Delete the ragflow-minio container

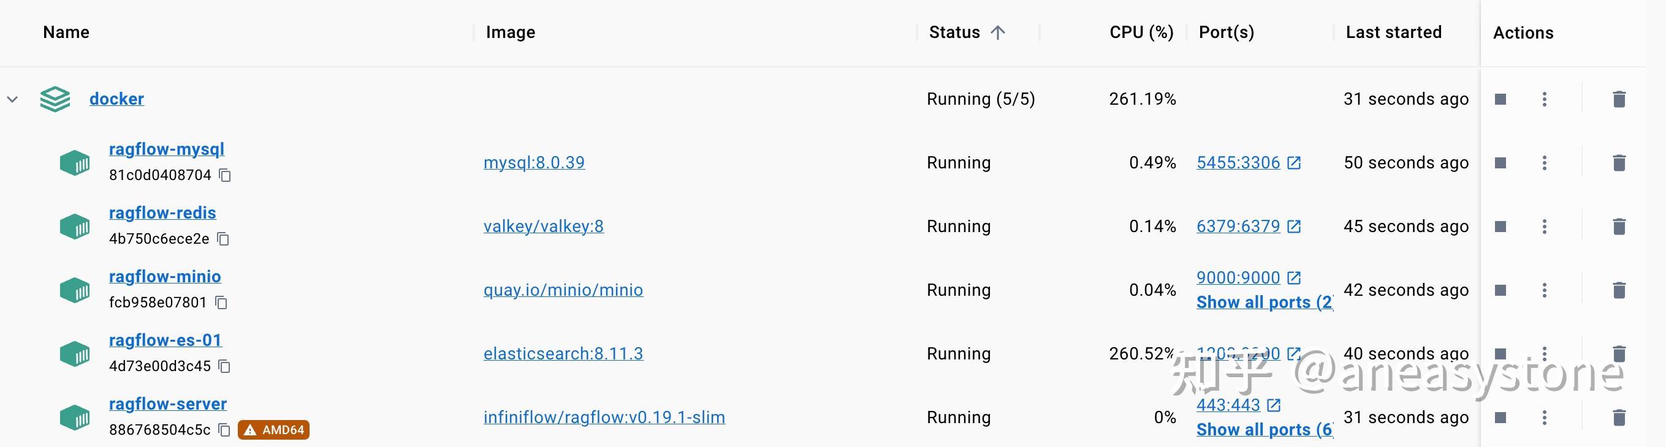tap(1619, 291)
